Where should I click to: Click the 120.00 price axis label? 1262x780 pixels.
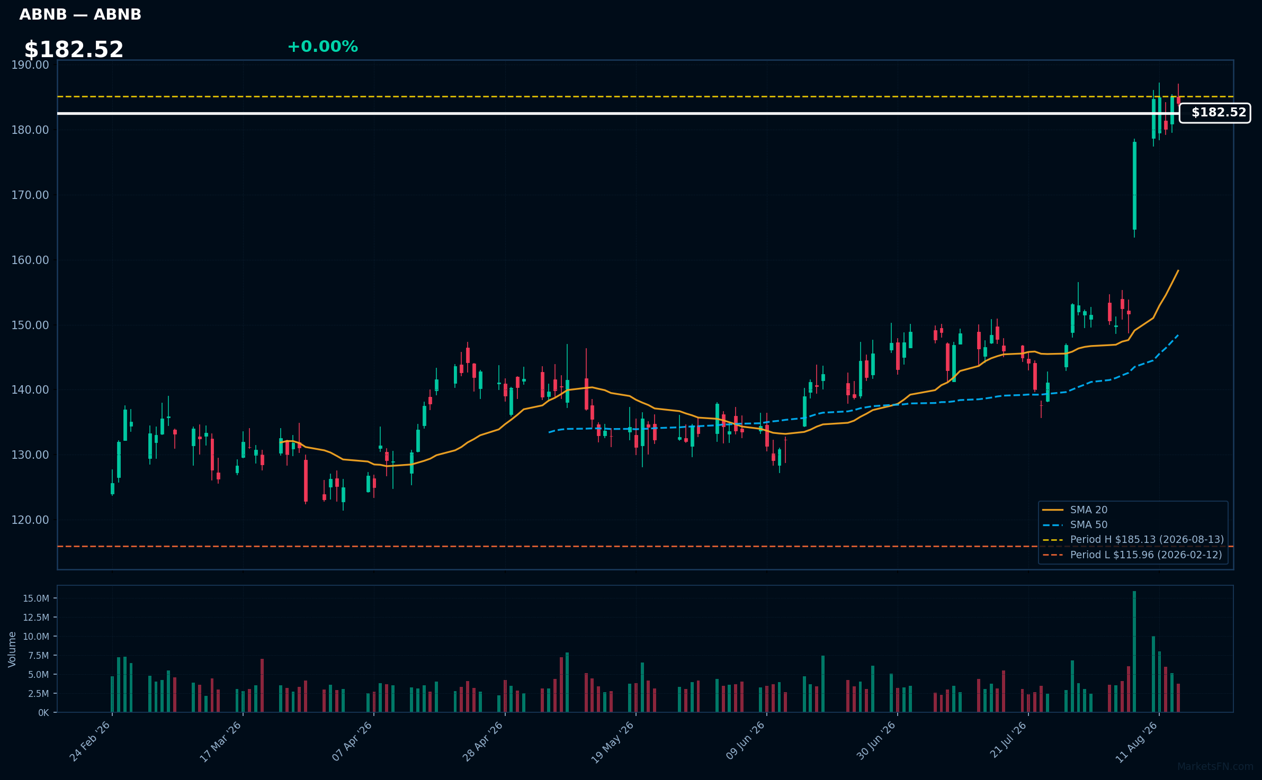(x=30, y=520)
